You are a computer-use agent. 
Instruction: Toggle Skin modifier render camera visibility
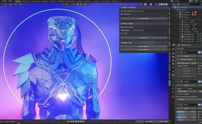[199, 52]
